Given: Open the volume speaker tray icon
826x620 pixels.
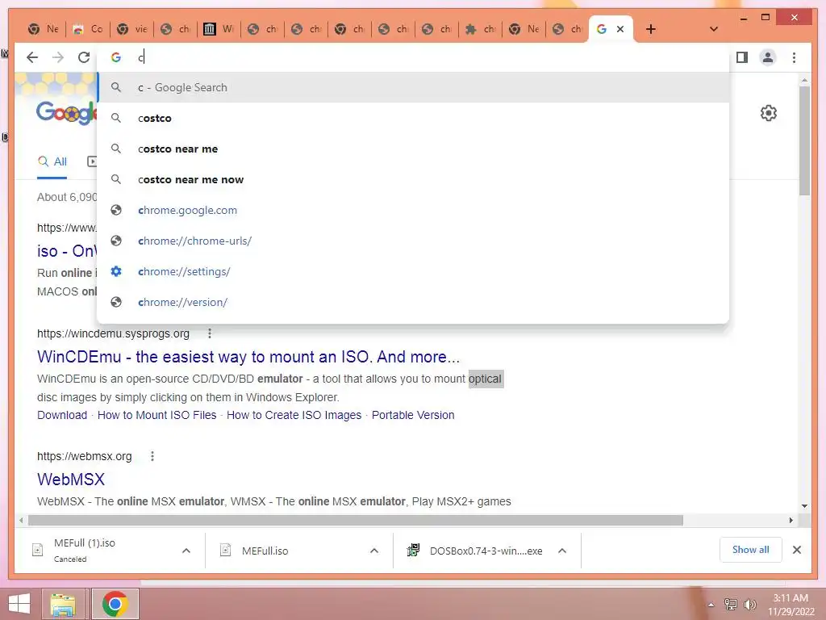Looking at the screenshot, I should (749, 605).
